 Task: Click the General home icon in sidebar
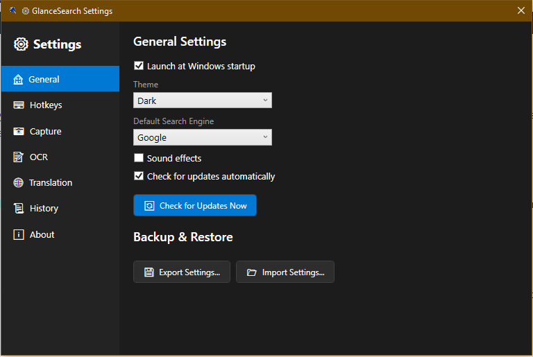pos(18,80)
